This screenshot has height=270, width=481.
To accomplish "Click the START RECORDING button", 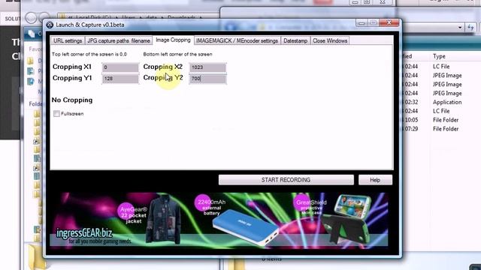I will [286, 180].
